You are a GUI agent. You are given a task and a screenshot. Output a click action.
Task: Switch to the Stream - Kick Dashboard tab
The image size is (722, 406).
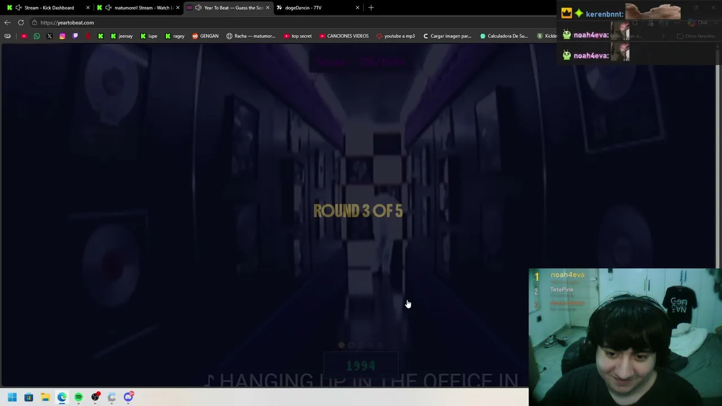click(x=49, y=8)
